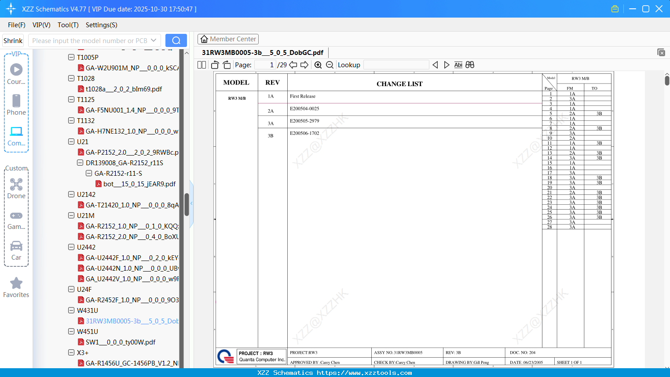Image resolution: width=670 pixels, height=377 pixels.
Task: Select the Phone category icon
Action: (x=16, y=105)
